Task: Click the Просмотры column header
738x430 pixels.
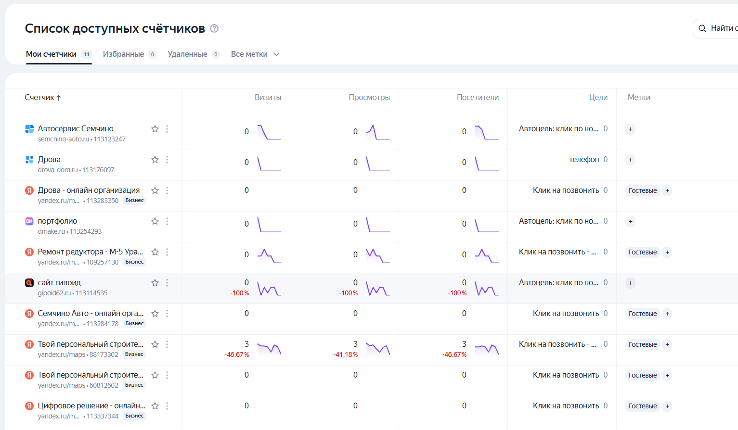Action: tap(369, 98)
